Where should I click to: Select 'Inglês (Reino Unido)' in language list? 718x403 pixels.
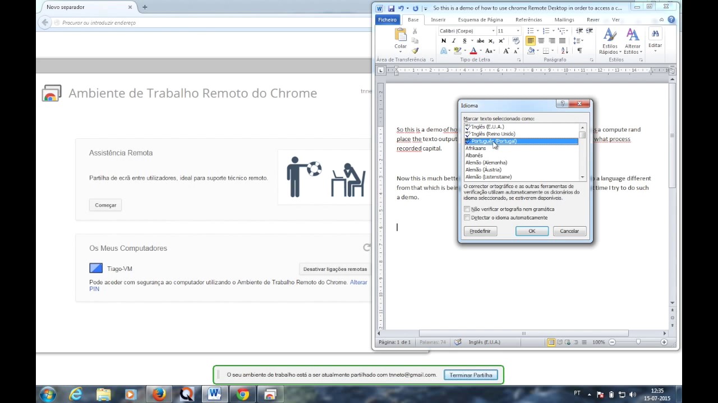[521, 134]
